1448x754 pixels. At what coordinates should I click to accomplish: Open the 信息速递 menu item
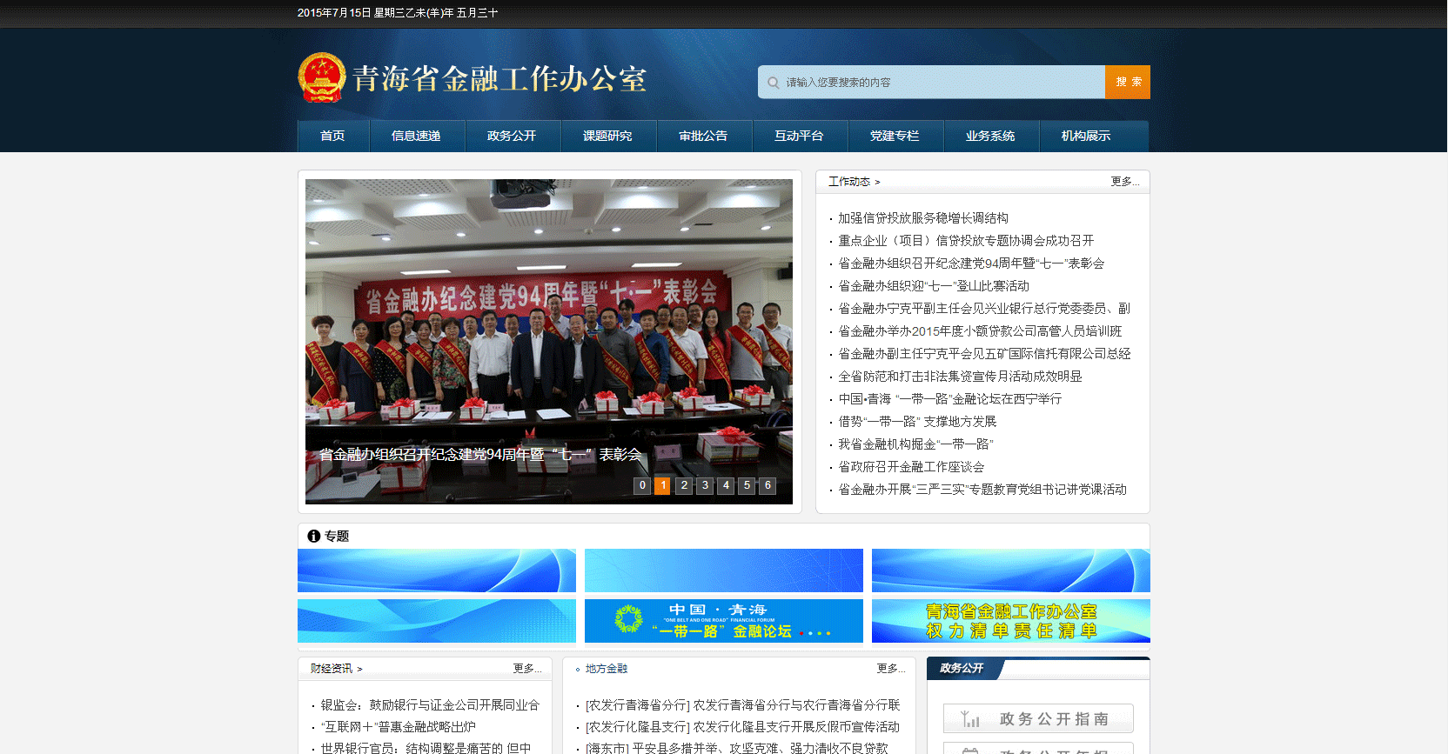coord(416,136)
